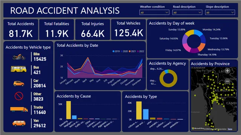Click the Friday 14.97% donut label
The width and height of the screenshot is (241, 135).
(x=173, y=50)
